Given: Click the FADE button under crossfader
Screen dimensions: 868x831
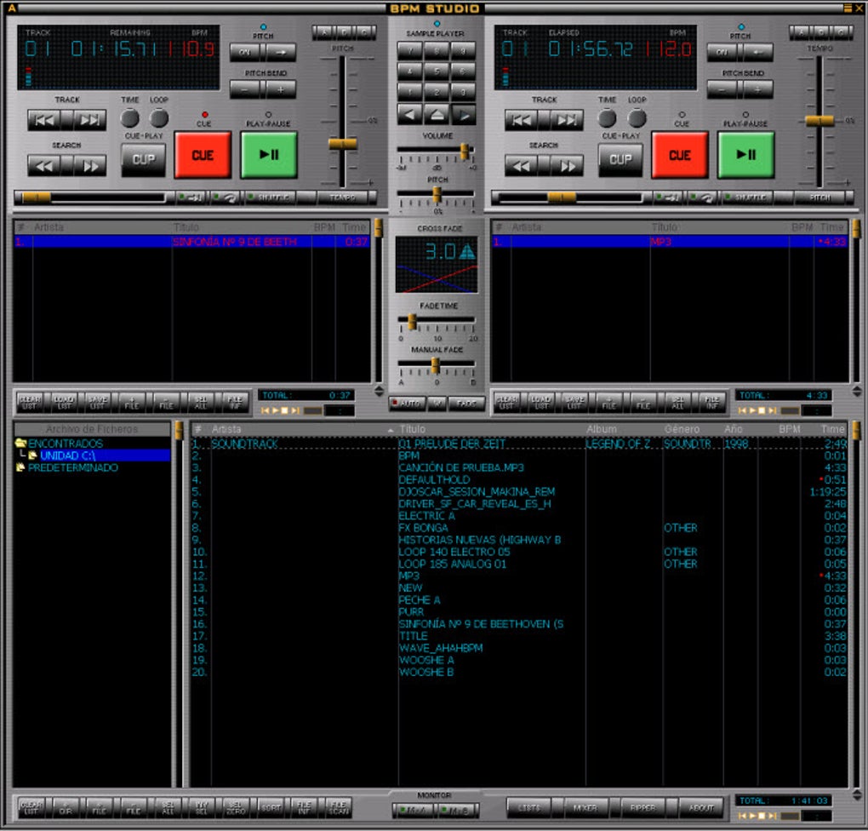Looking at the screenshot, I should (466, 404).
